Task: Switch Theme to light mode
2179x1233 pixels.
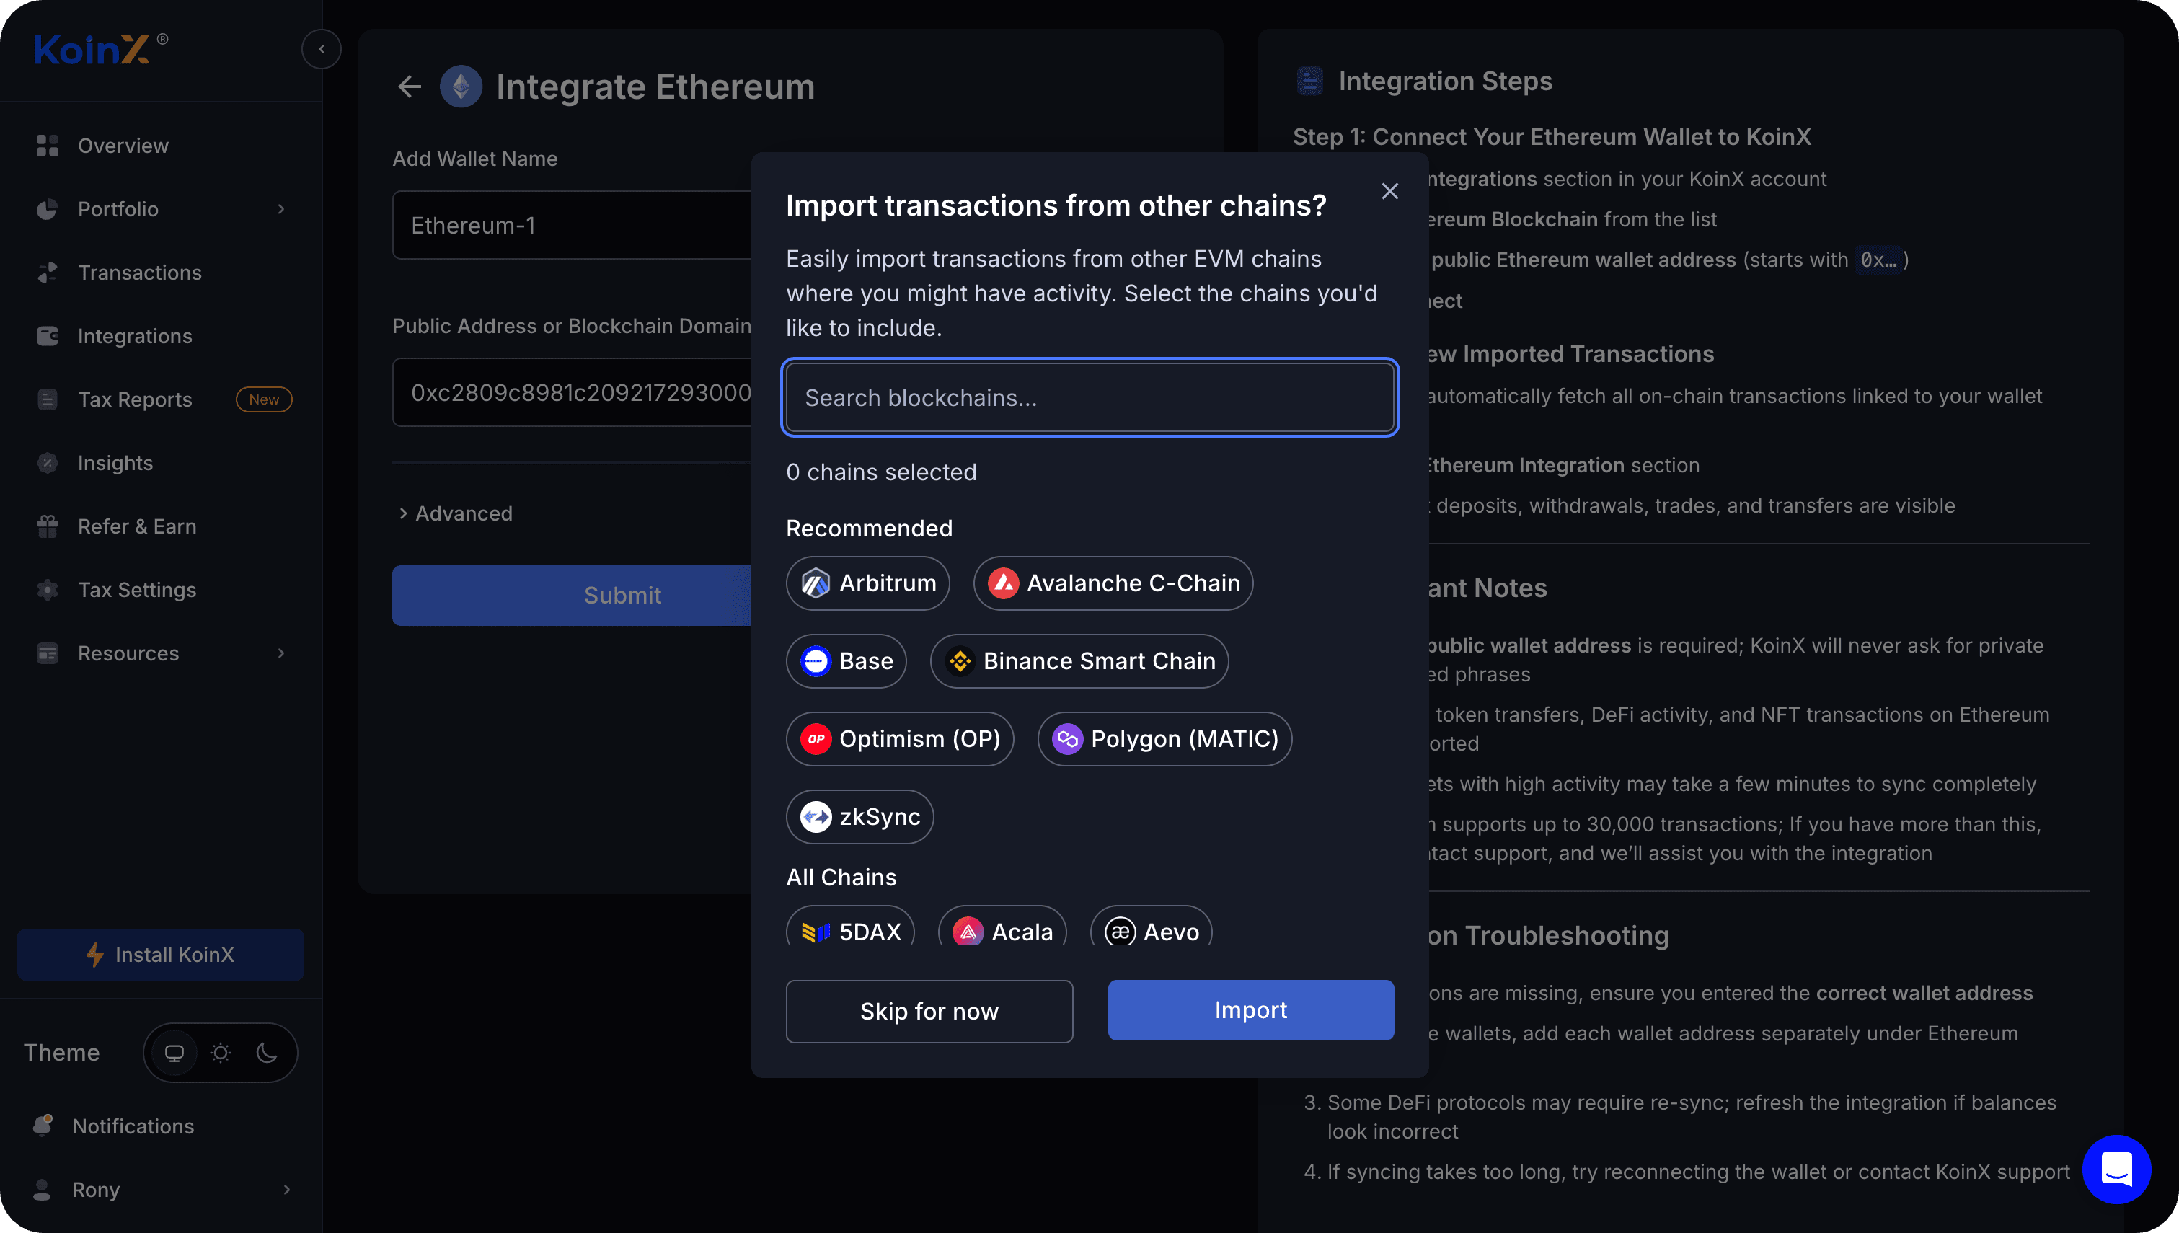Action: coord(220,1053)
